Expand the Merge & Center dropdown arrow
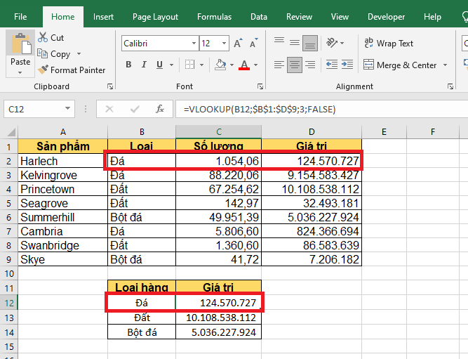The width and height of the screenshot is (468, 359). [x=444, y=65]
